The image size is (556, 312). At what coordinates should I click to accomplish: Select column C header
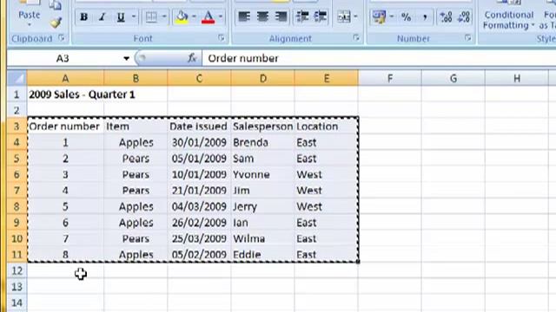tap(199, 78)
